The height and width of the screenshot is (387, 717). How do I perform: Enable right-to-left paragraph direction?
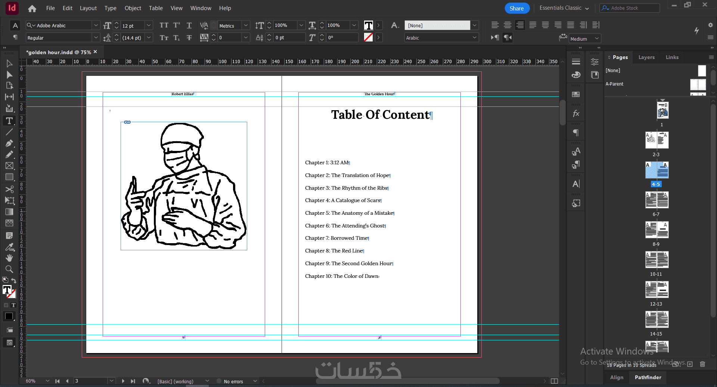tap(508, 38)
